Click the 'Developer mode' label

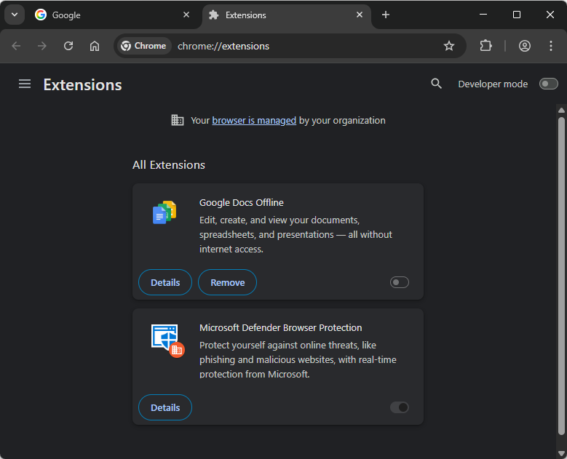point(493,84)
